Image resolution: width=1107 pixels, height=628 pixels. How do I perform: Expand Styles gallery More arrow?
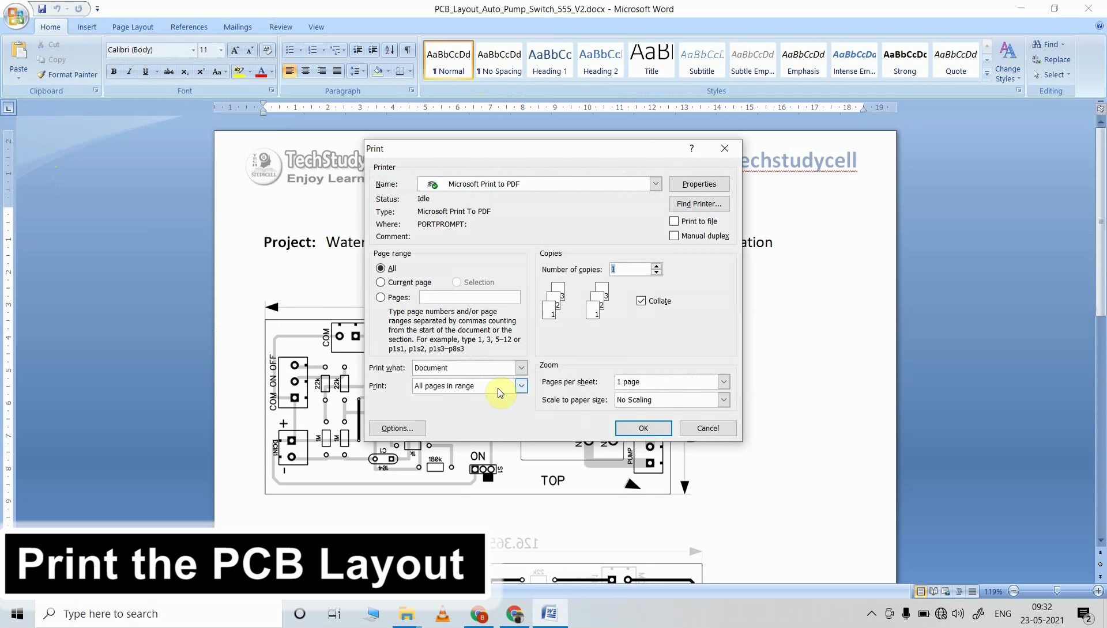(x=987, y=74)
